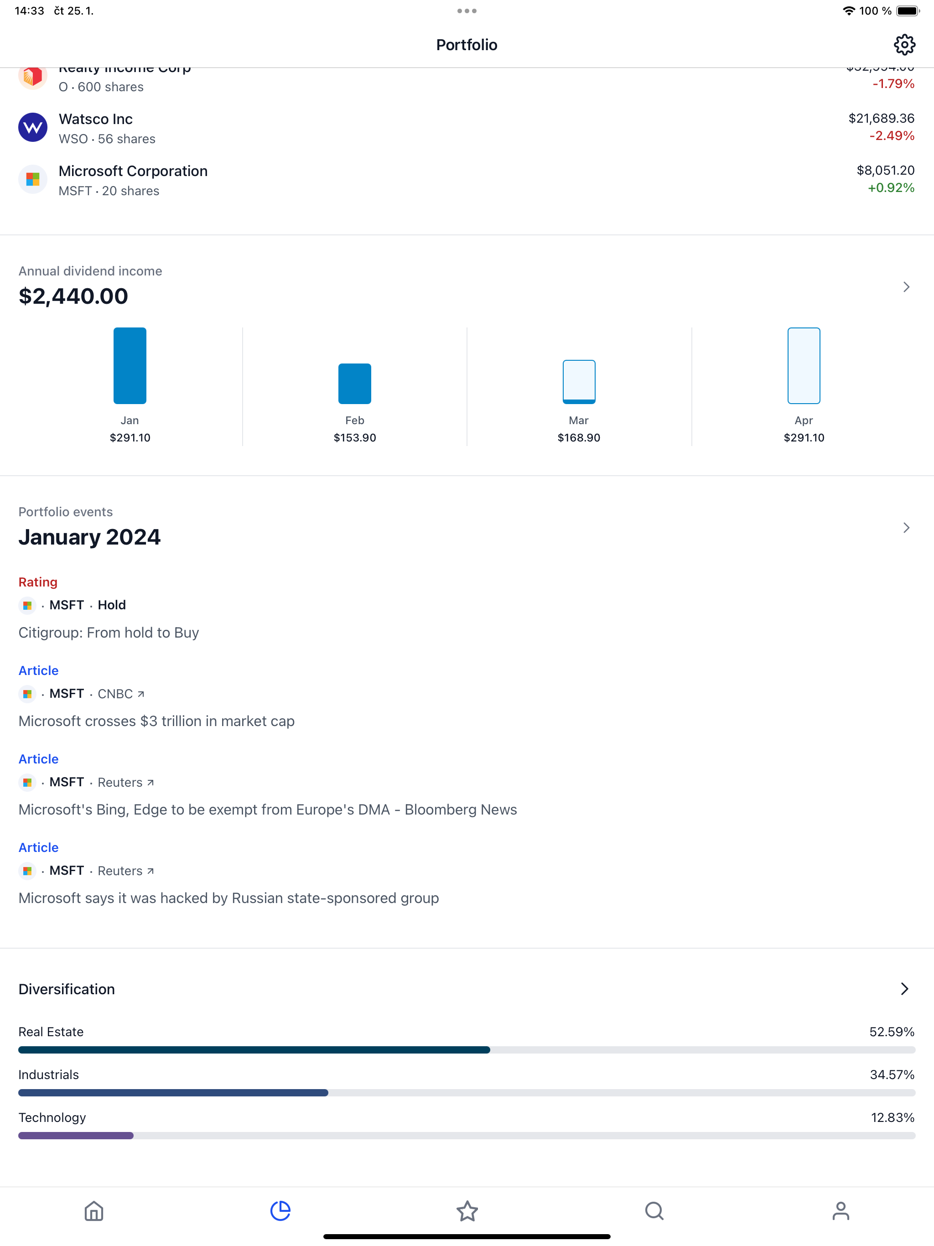
Task: Tap the Wi-Fi status icon
Action: click(848, 10)
